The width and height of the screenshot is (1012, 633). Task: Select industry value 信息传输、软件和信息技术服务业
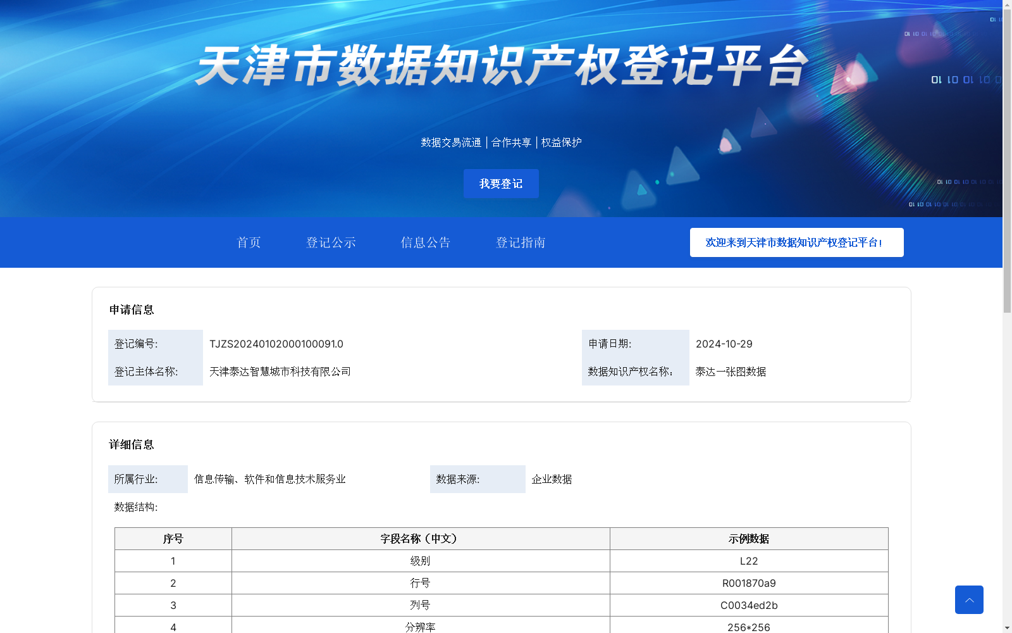(270, 479)
